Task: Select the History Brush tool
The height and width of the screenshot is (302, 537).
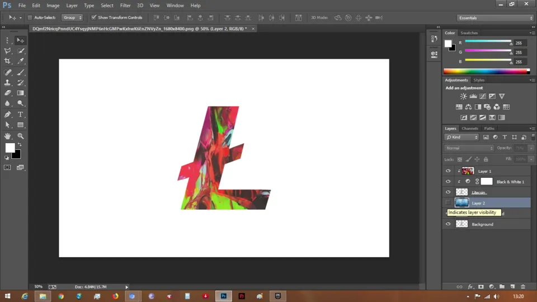Action: pos(21,83)
